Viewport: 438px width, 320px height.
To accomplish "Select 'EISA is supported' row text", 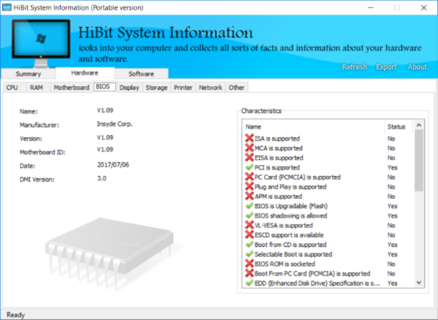I will [279, 158].
